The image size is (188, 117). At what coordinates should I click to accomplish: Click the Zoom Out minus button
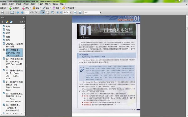click(58, 12)
